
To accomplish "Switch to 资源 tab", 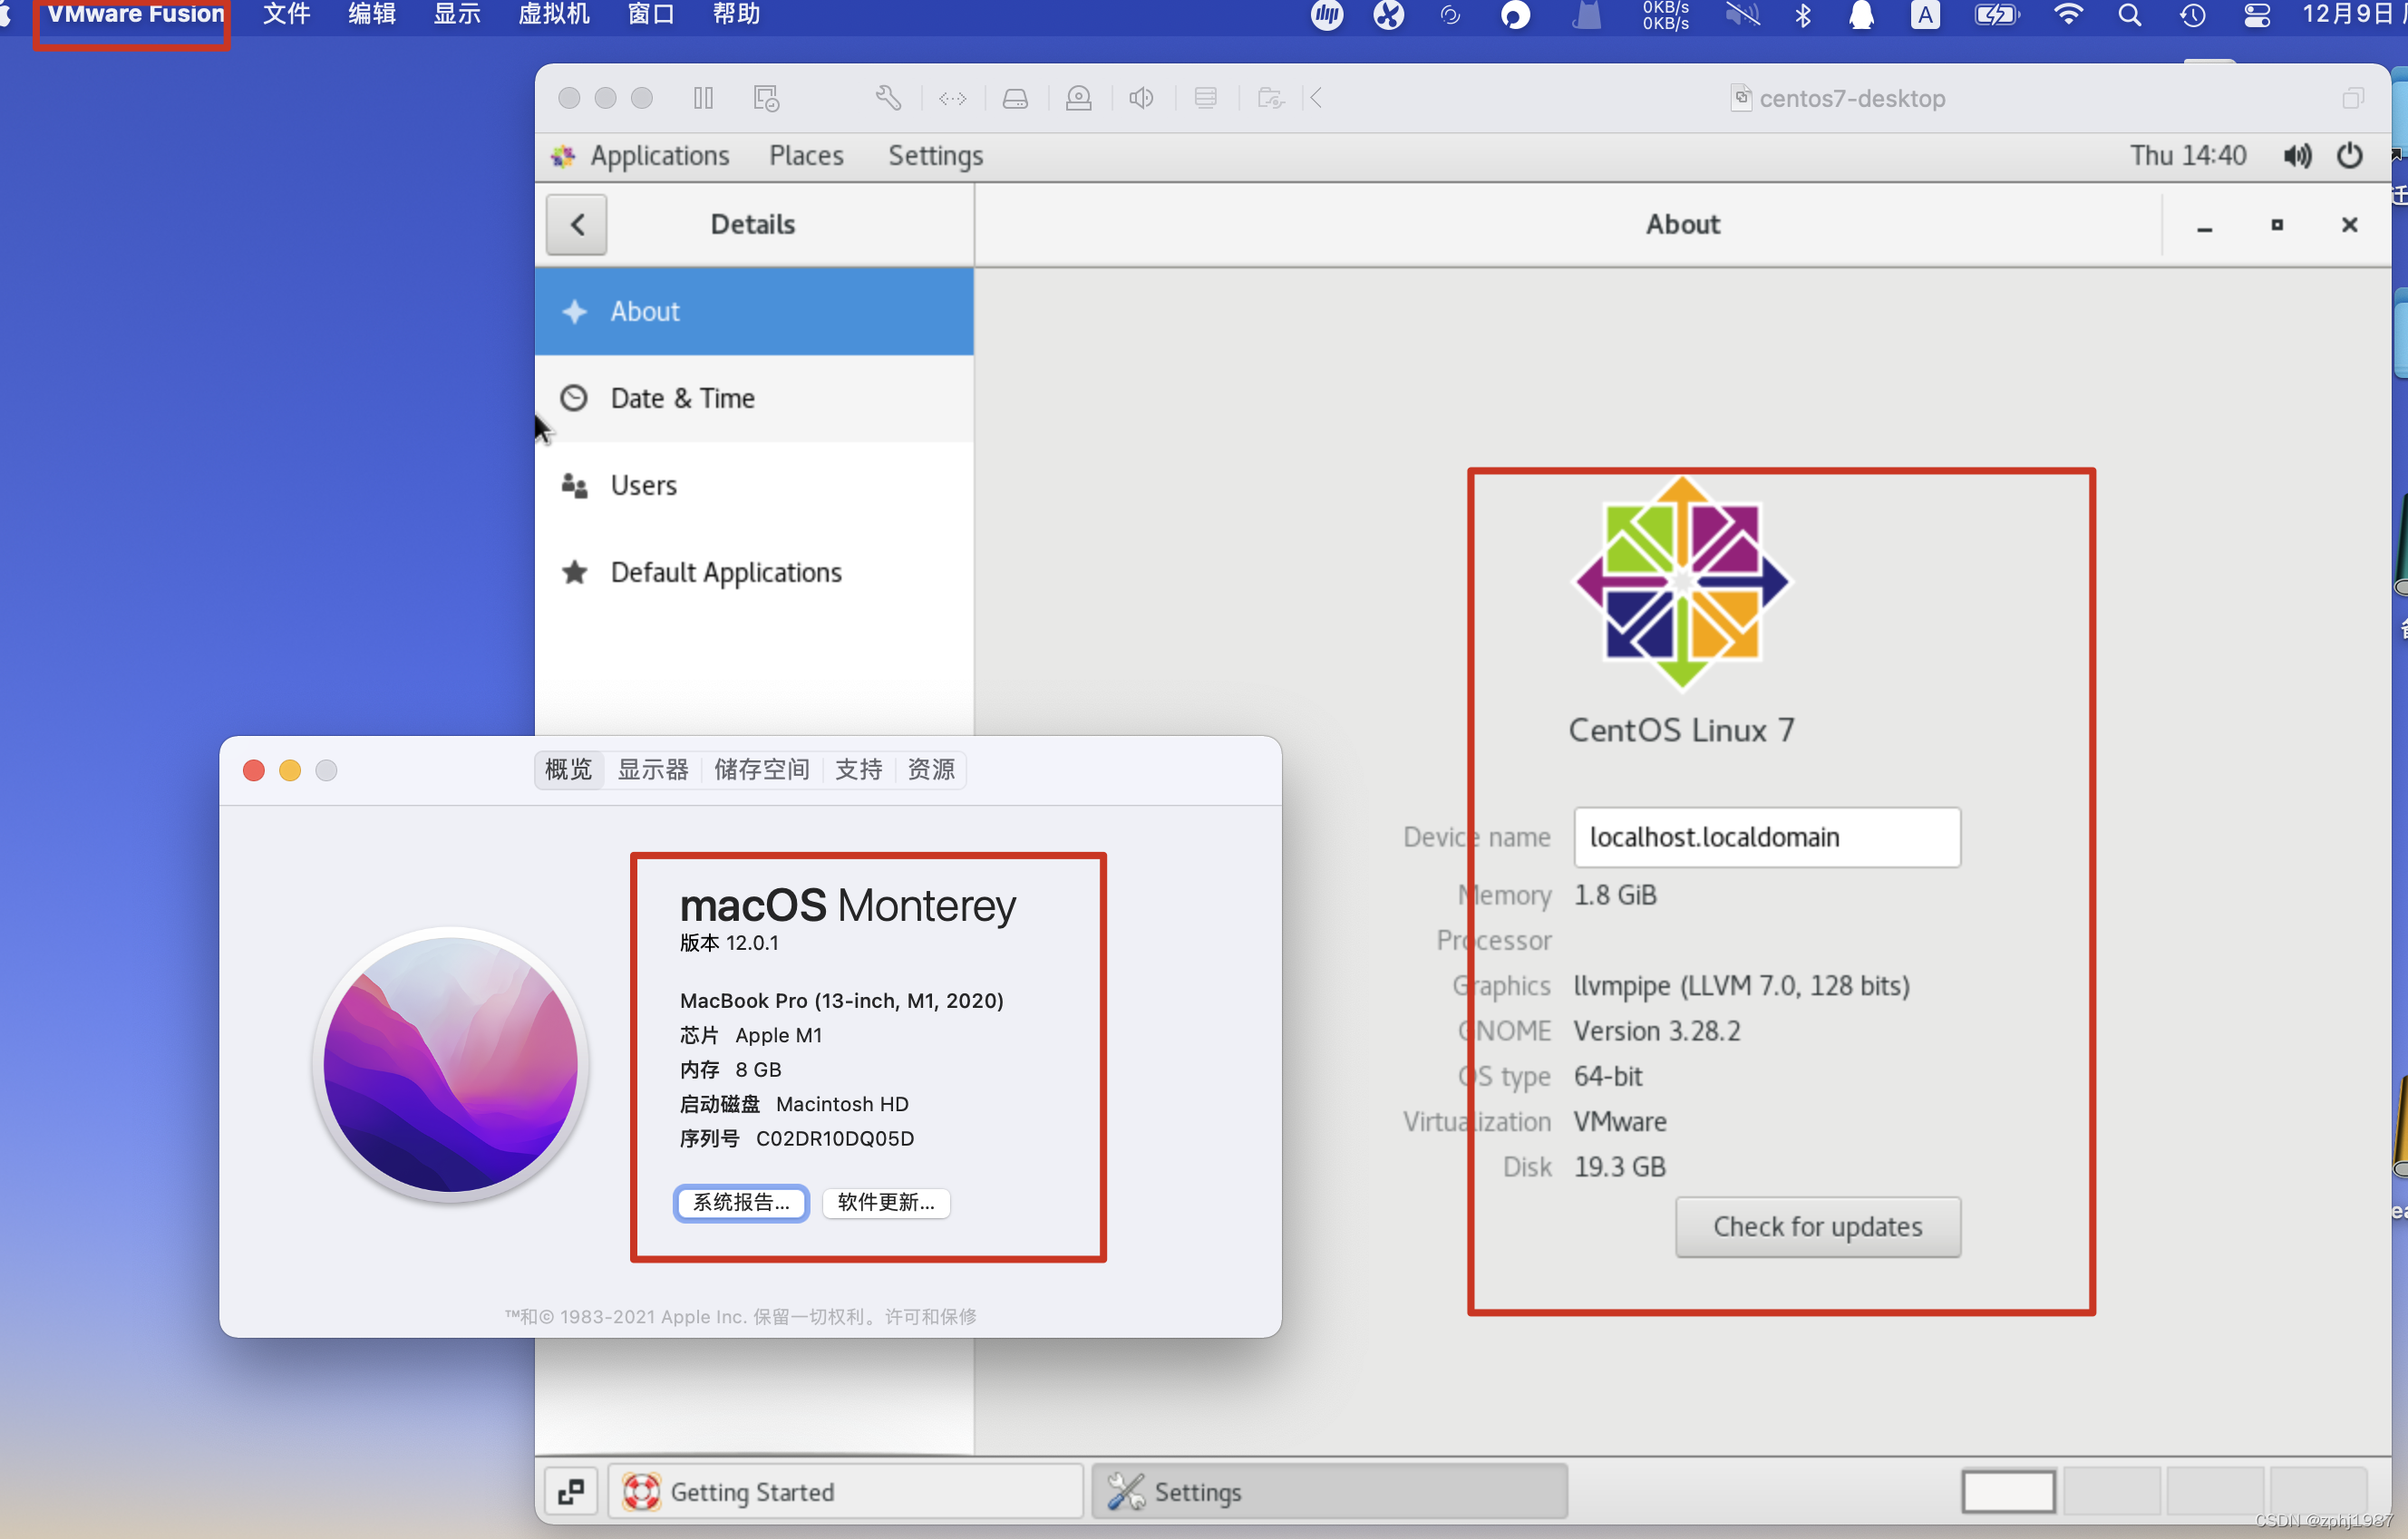I will coord(931,769).
